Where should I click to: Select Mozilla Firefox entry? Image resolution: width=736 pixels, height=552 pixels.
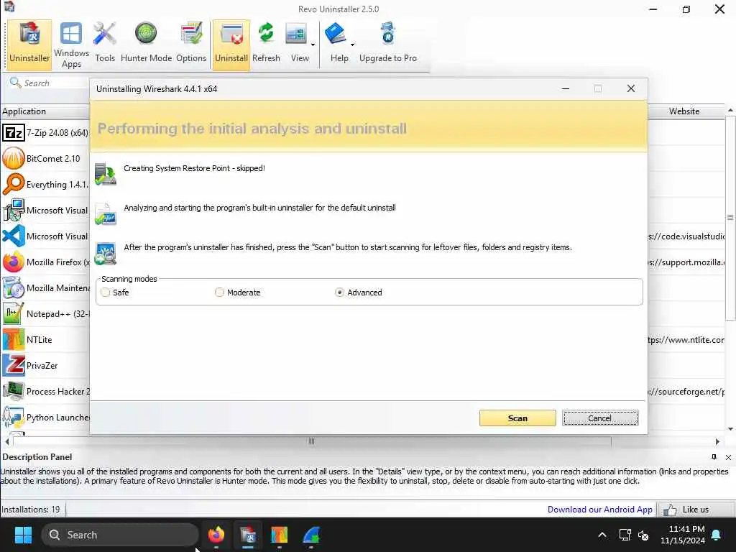(x=45, y=262)
